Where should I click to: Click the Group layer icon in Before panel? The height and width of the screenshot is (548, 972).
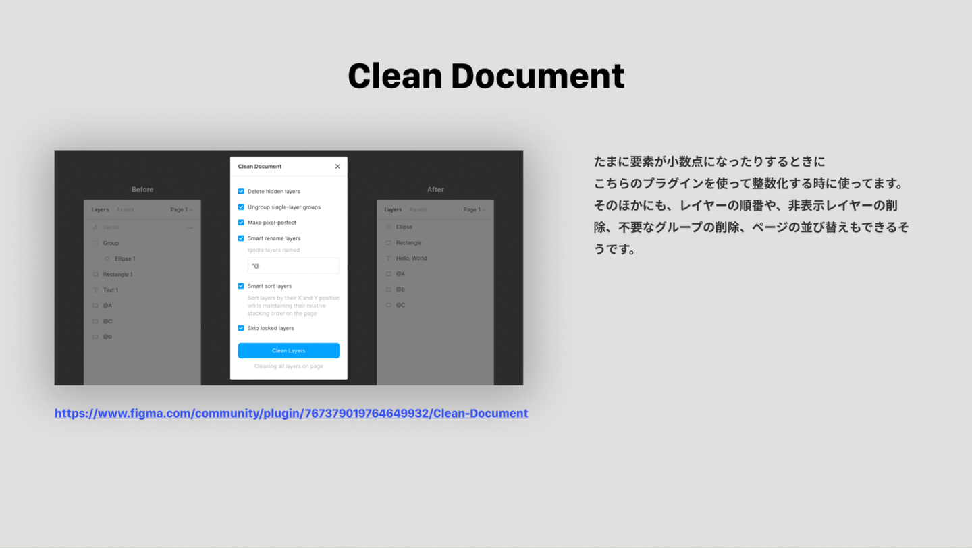(x=95, y=243)
